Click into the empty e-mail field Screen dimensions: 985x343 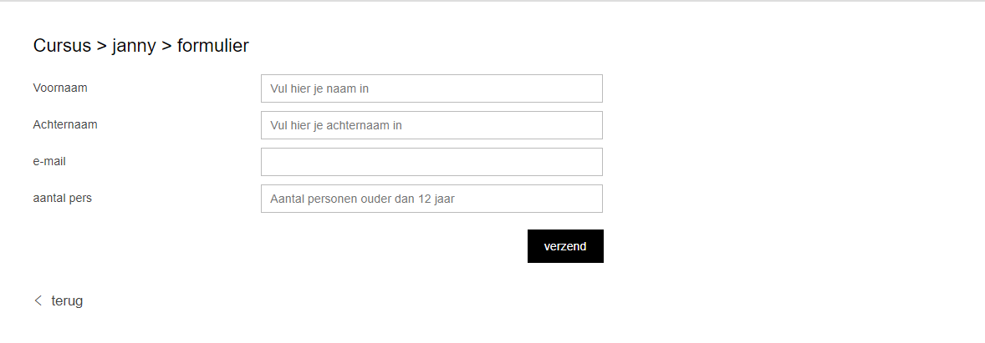point(431,162)
